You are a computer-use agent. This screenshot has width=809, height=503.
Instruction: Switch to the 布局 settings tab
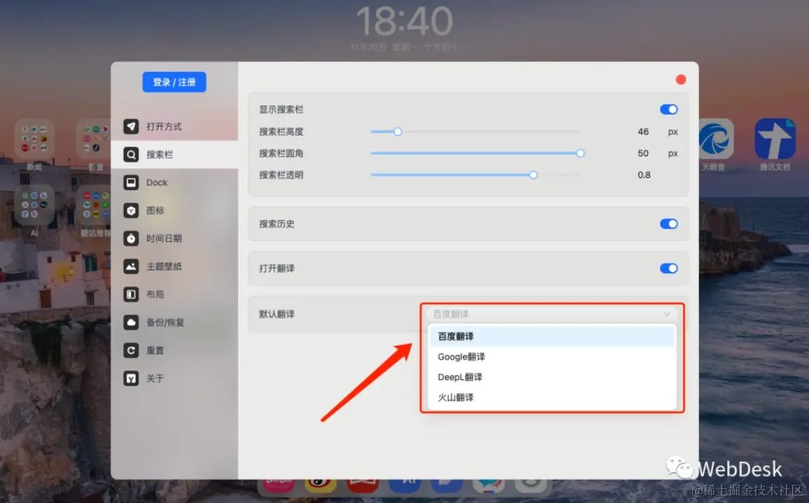coord(174,294)
